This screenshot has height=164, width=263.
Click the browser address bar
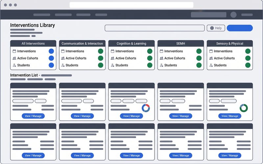click(x=131, y=5)
